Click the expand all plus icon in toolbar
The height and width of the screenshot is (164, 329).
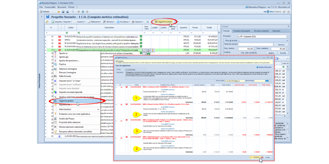point(148,22)
